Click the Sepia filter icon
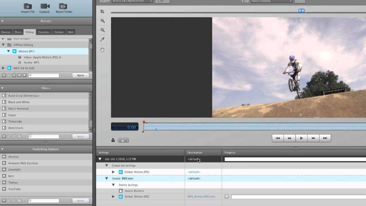Viewport: 366px width, 206px height. pos(4,115)
